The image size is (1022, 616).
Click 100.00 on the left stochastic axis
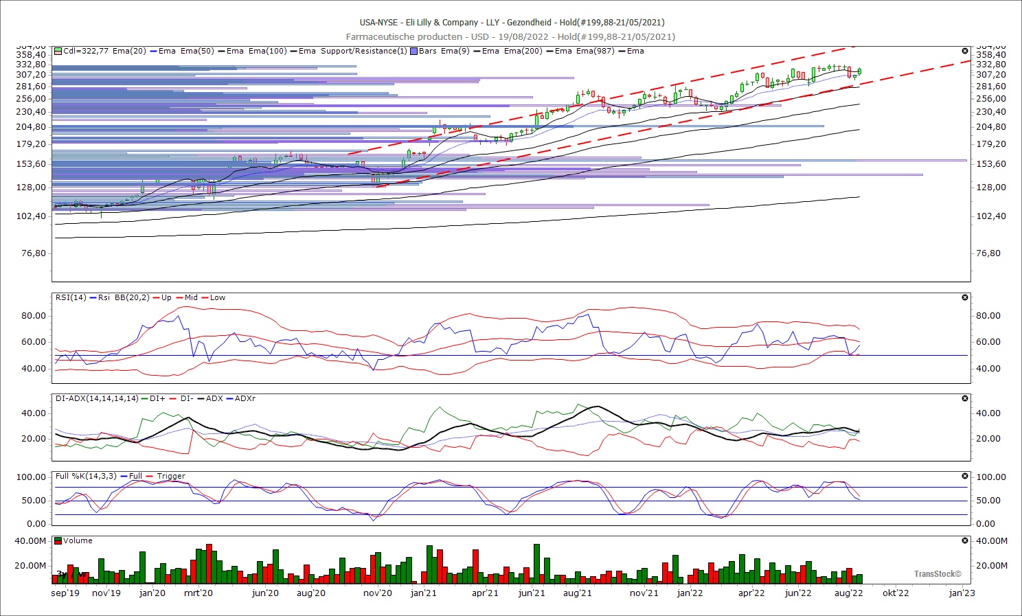point(32,477)
